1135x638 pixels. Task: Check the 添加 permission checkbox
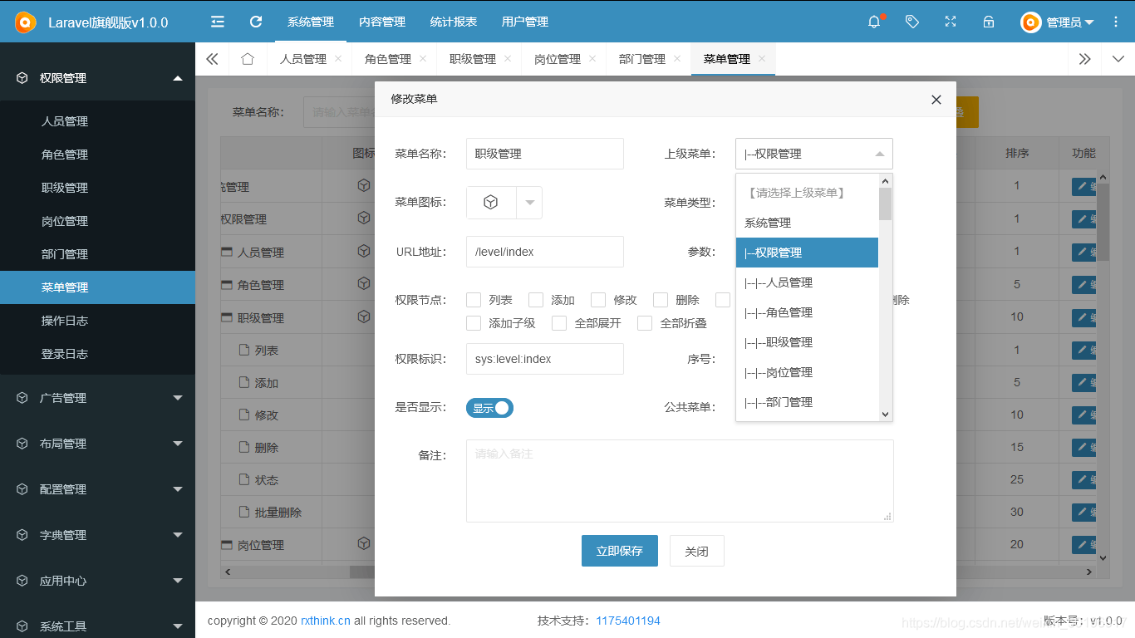536,300
